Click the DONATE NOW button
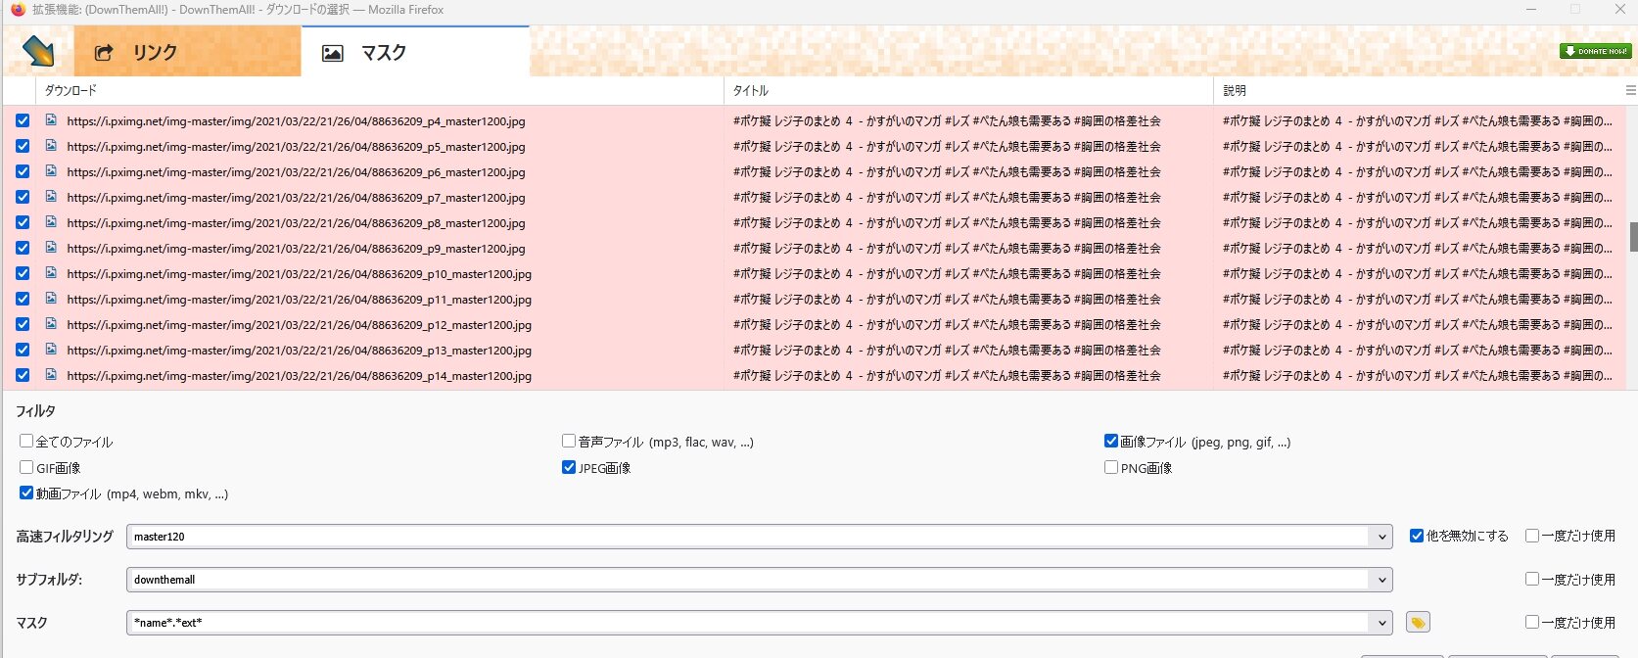The image size is (1638, 658). (1595, 51)
